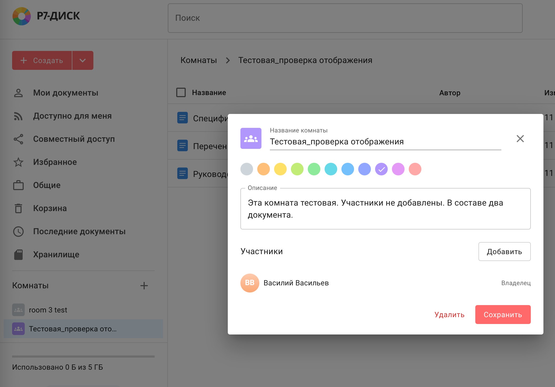The height and width of the screenshot is (387, 555).
Task: Sort by the Название column header
Action: point(209,93)
